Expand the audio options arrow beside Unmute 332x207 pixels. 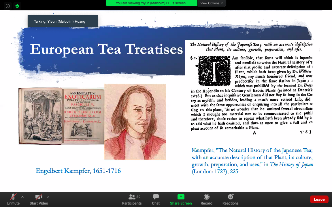tap(22, 197)
